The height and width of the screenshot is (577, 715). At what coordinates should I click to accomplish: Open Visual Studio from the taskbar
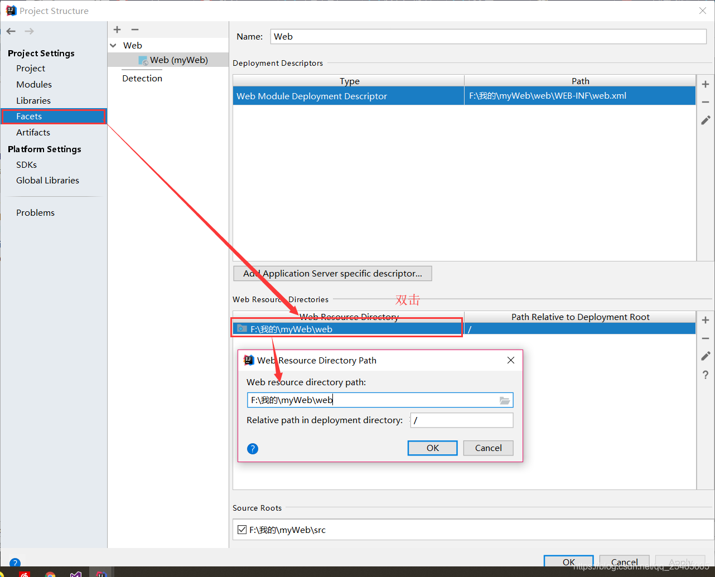click(x=76, y=574)
